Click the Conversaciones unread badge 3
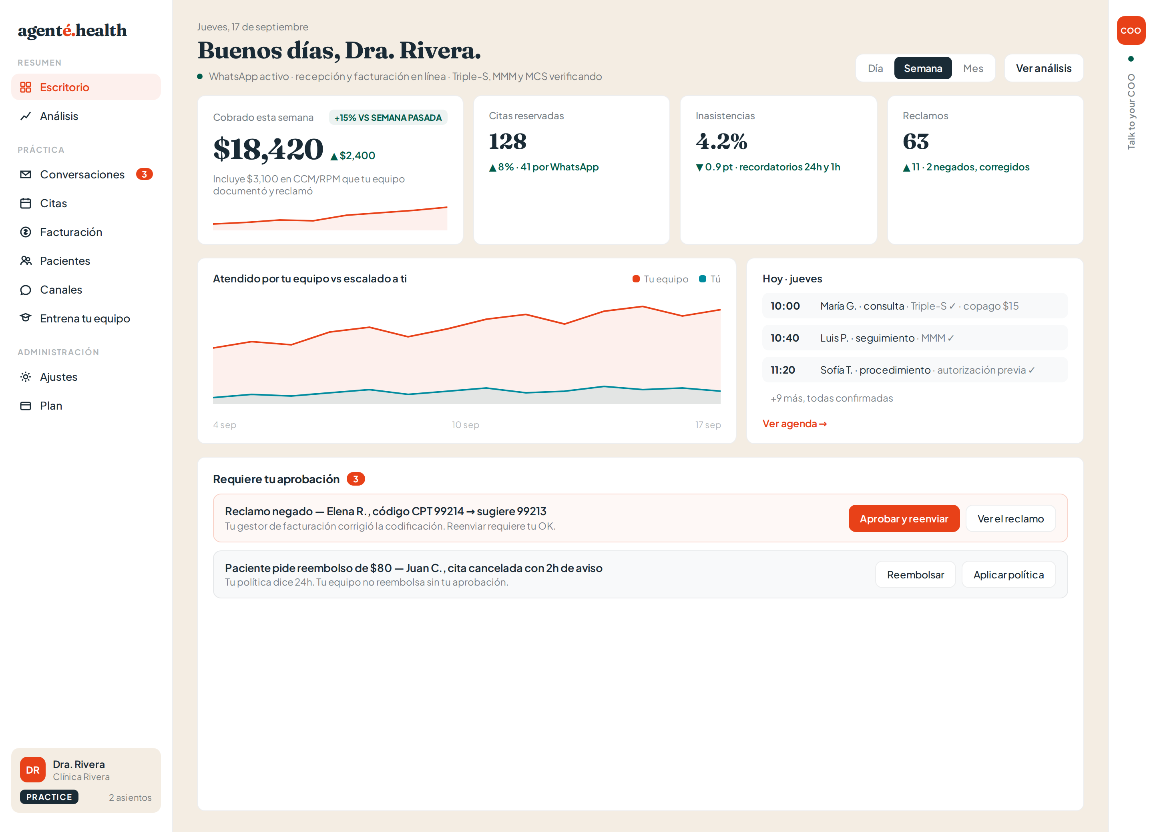This screenshot has width=1153, height=832. (145, 174)
